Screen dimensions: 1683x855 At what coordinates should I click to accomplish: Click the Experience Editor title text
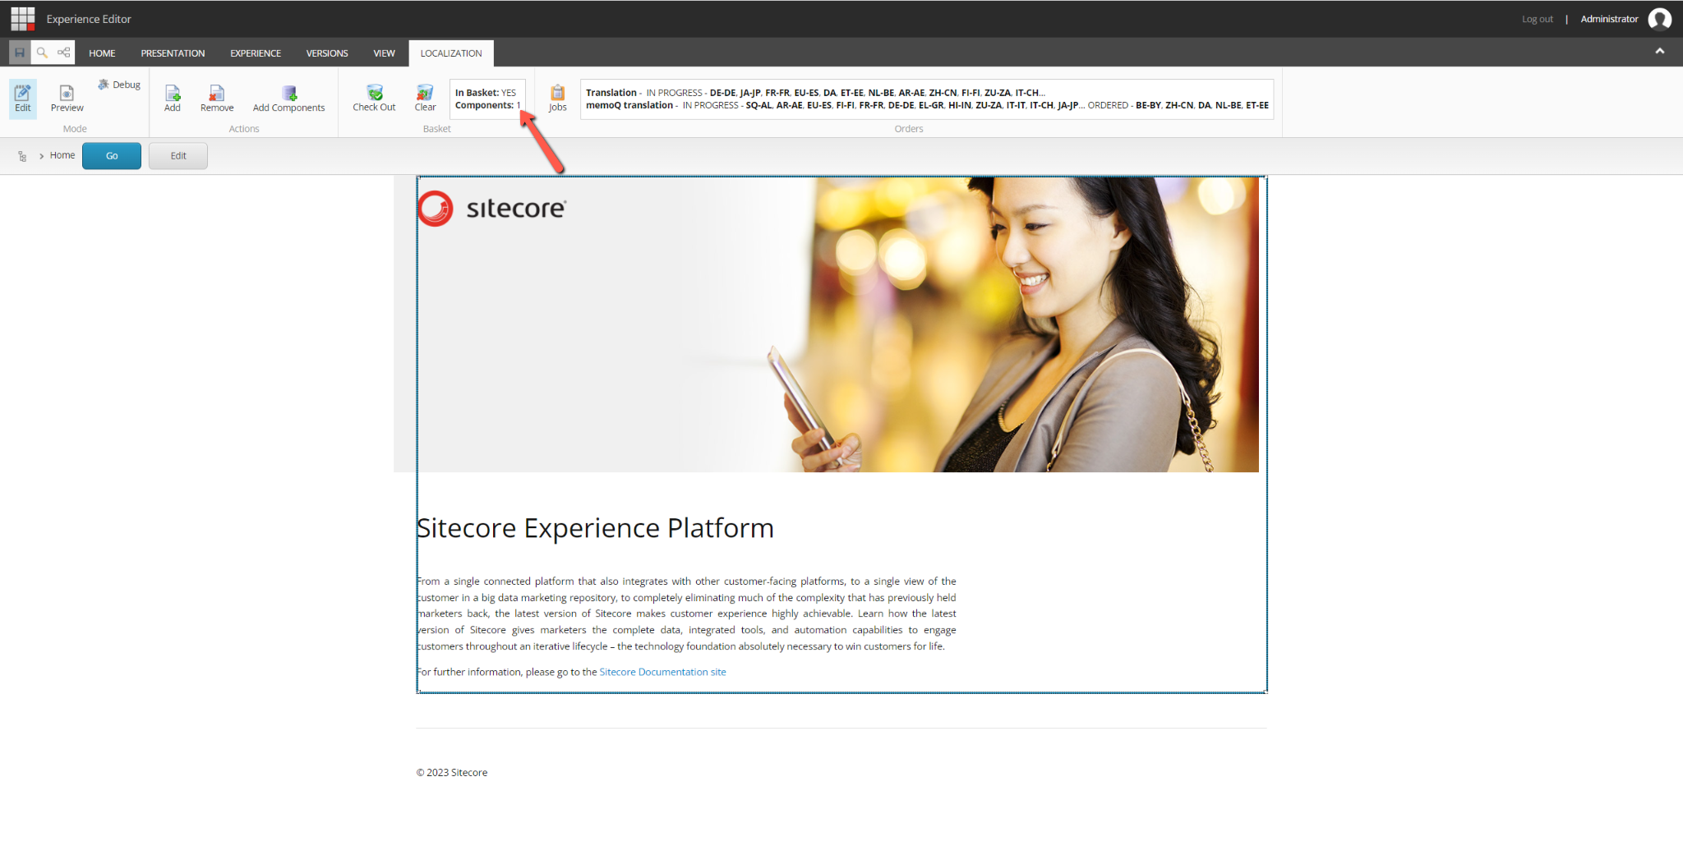[89, 19]
